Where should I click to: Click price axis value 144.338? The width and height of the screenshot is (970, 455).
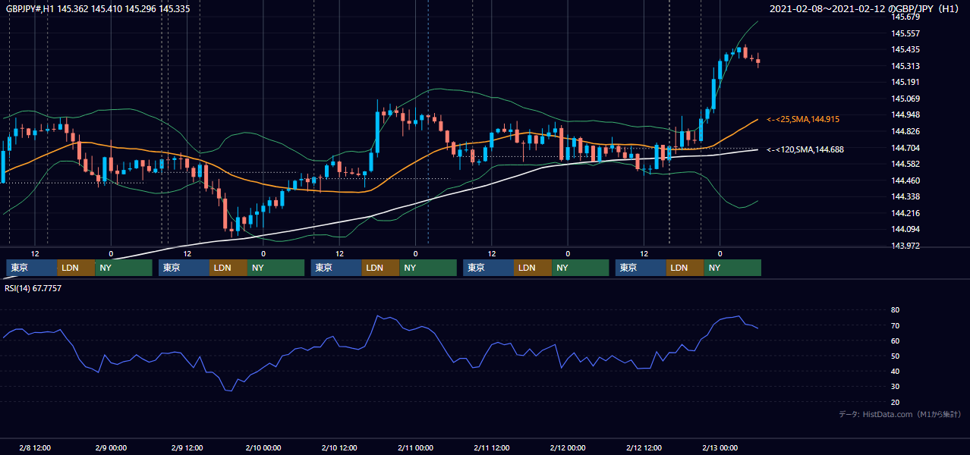point(905,196)
